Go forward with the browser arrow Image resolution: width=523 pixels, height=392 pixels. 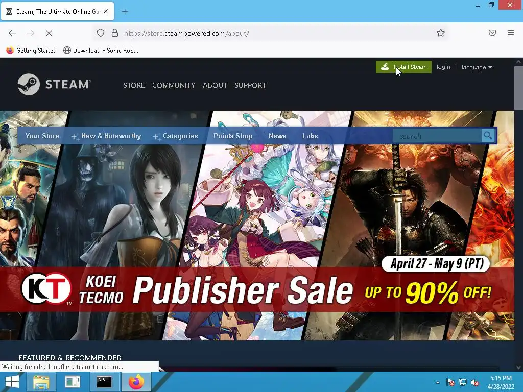point(31,33)
